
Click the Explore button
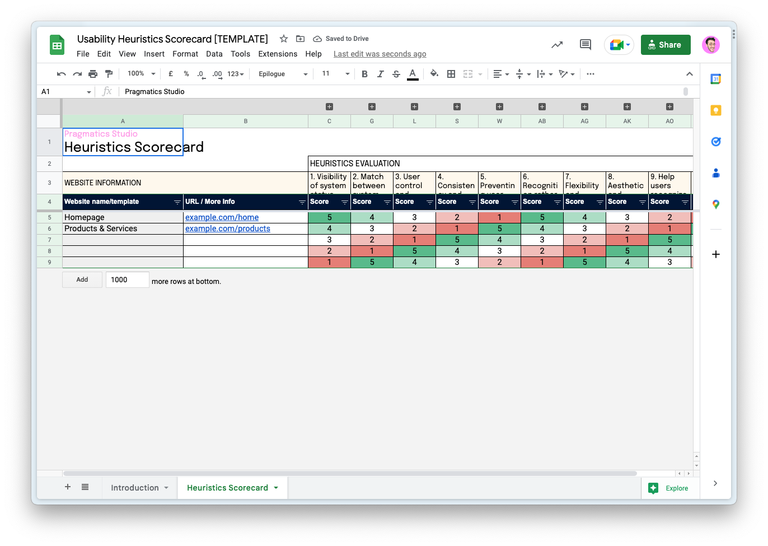coord(669,488)
